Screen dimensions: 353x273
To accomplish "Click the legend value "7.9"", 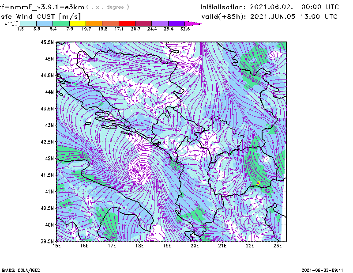I will point(70,29).
